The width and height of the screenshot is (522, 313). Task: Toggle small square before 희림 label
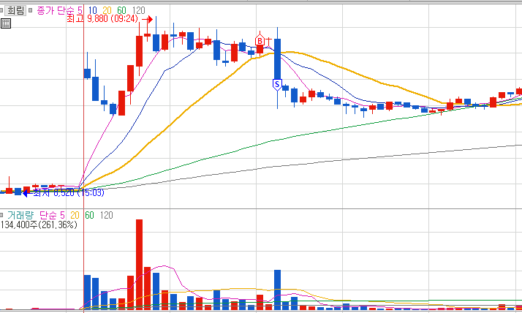coord(1,11)
